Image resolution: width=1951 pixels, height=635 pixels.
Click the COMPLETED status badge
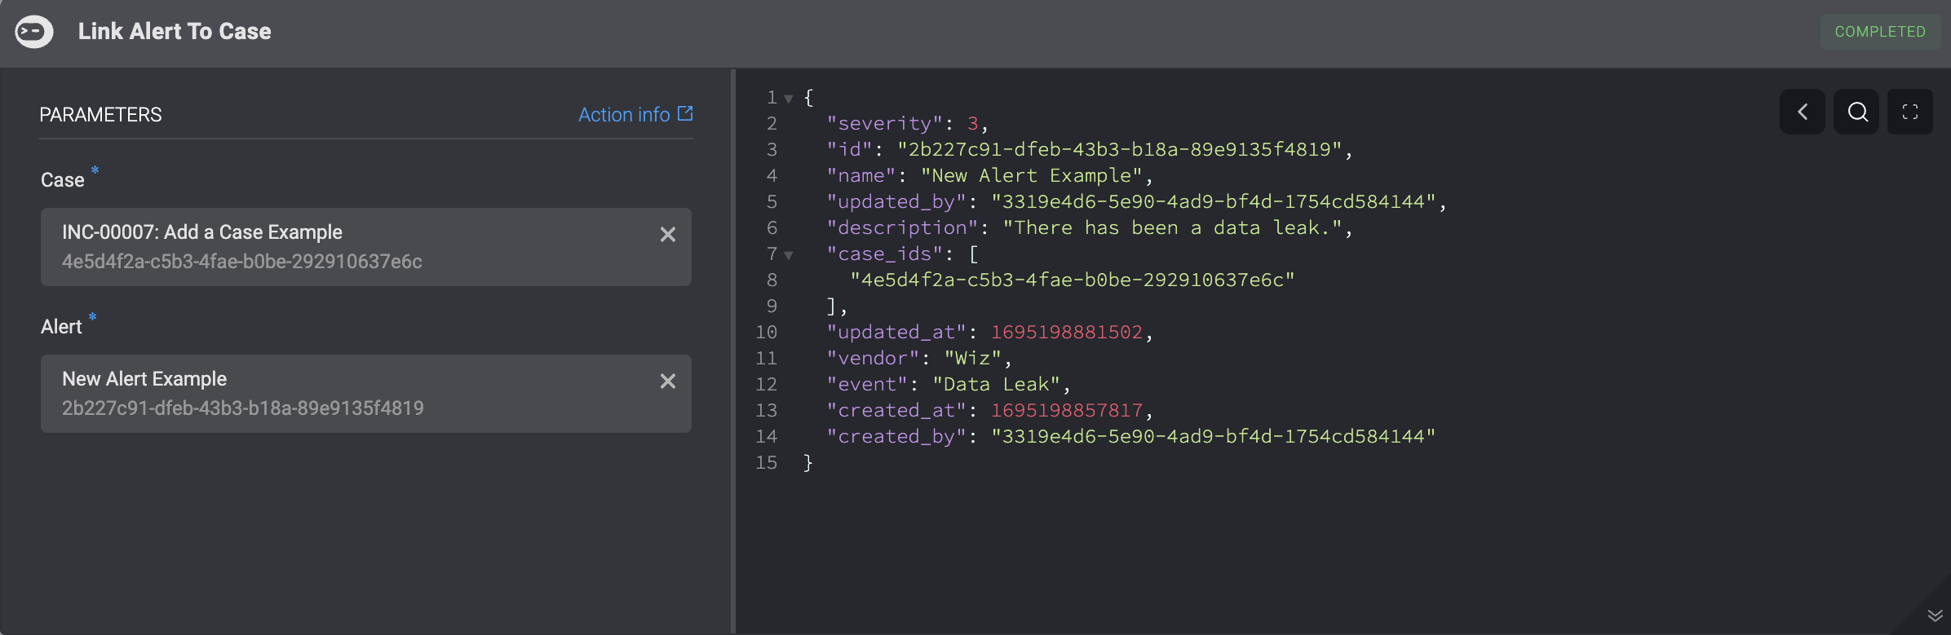coord(1880,32)
